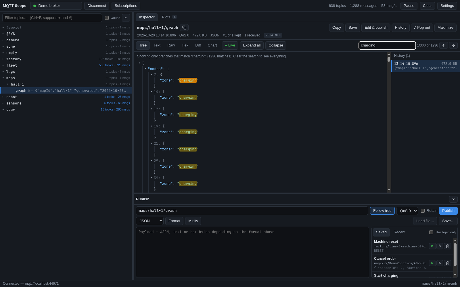Viewport: 460px width, 287px height.
Task: Check the This topic only option
Action: (x=431, y=232)
